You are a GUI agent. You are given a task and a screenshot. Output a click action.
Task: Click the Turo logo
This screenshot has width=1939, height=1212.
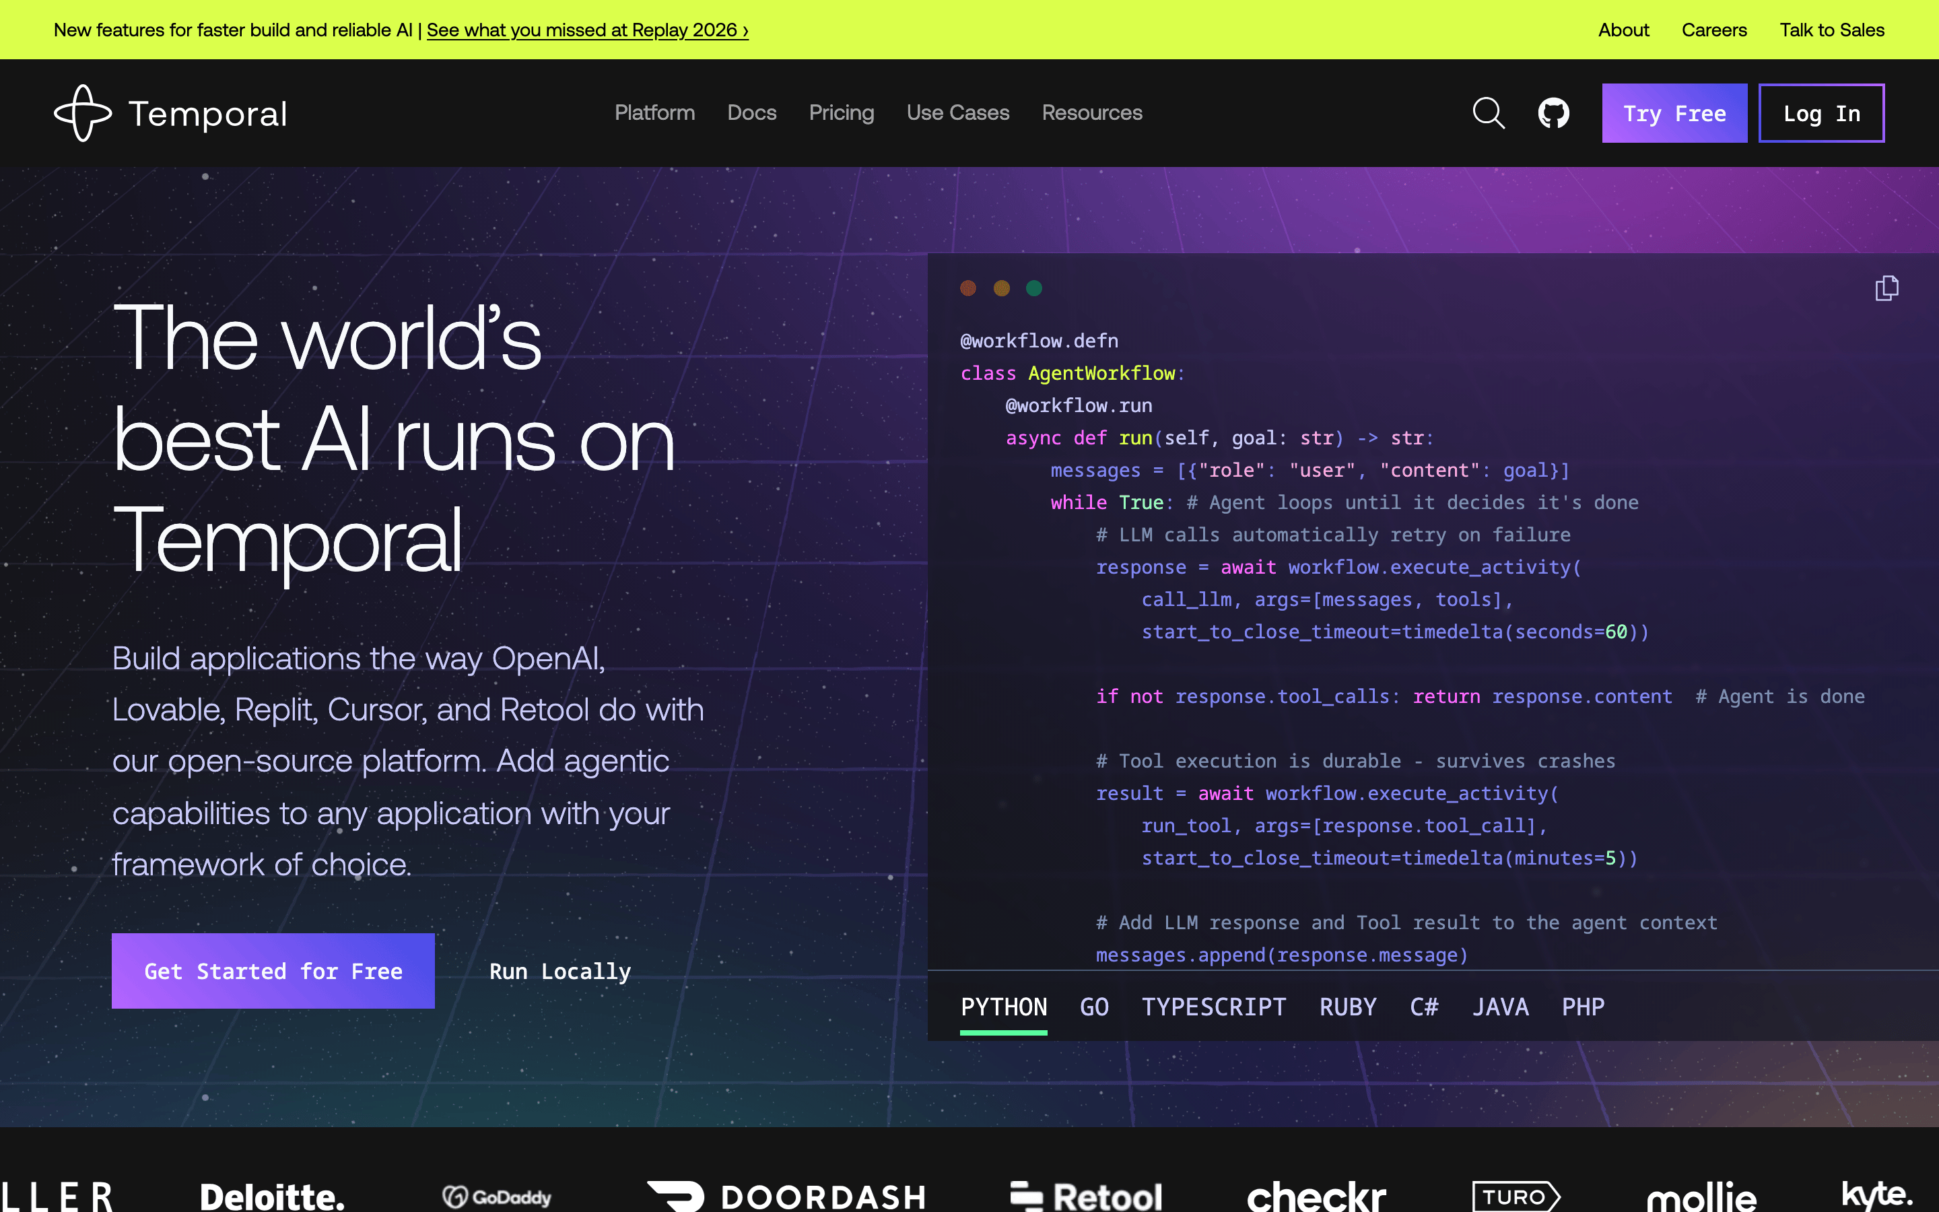(1516, 1197)
